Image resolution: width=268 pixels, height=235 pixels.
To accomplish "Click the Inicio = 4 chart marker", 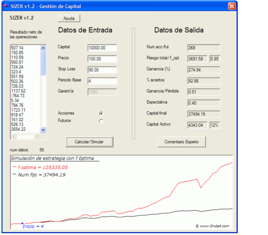I will tap(33, 226).
